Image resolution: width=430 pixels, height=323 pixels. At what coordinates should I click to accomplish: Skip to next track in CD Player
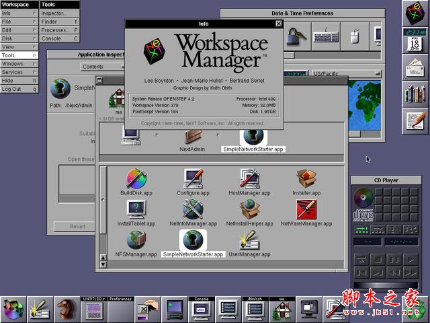coord(378,273)
